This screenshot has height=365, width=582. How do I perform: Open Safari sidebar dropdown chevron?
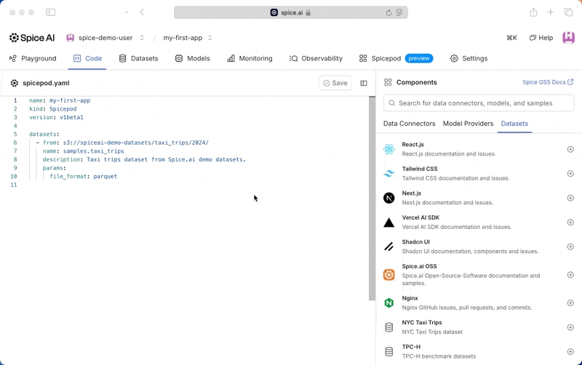pos(127,12)
